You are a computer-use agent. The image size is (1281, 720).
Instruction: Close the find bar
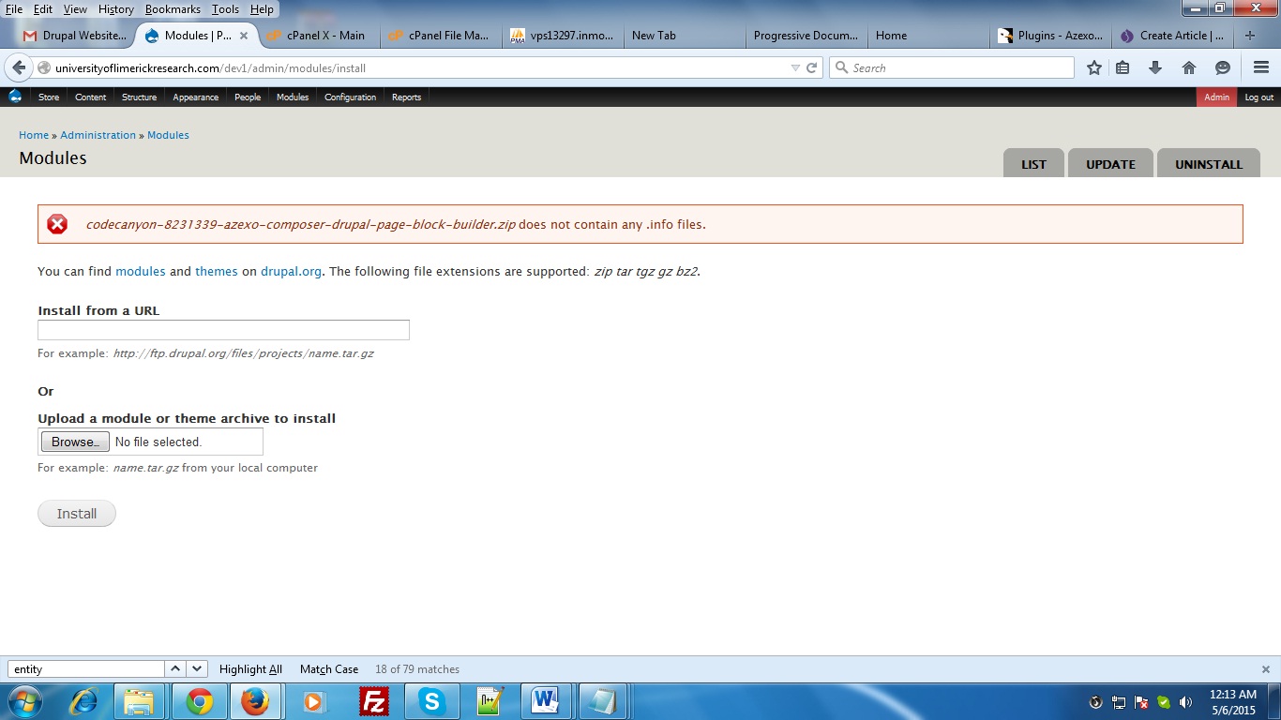1265,669
